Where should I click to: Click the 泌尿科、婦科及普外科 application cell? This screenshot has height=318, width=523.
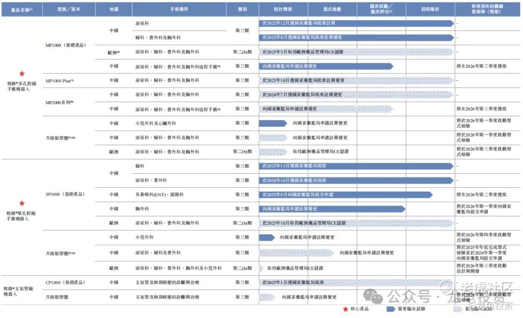[158, 253]
